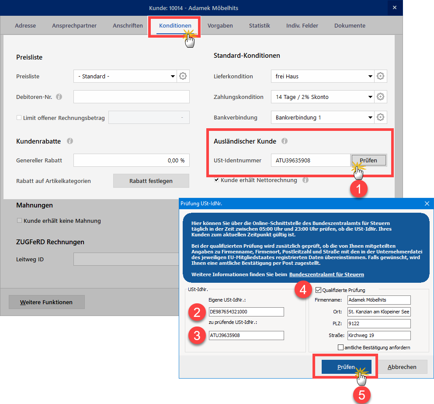Switch to the Vorgaben tab

tap(220, 25)
